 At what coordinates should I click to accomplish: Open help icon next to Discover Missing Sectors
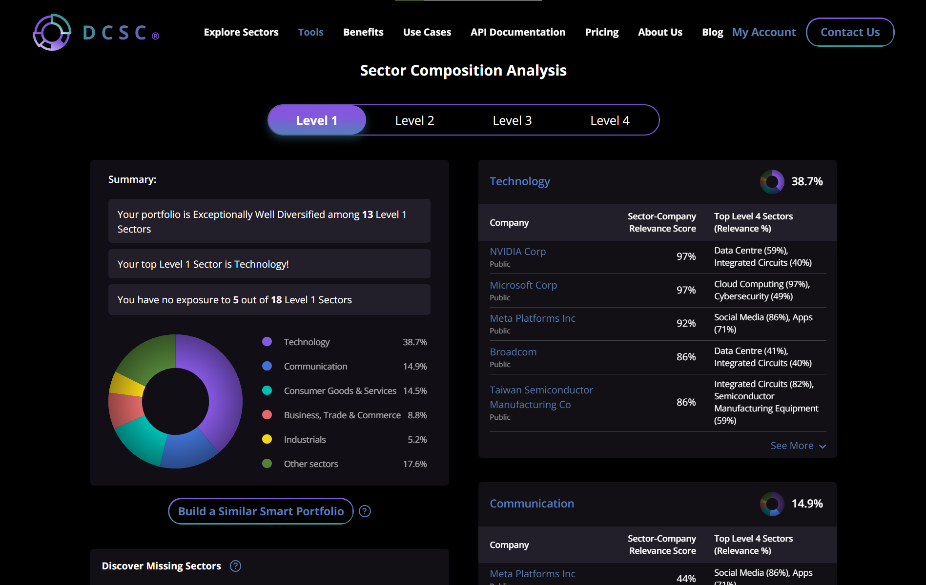pyautogui.click(x=236, y=566)
